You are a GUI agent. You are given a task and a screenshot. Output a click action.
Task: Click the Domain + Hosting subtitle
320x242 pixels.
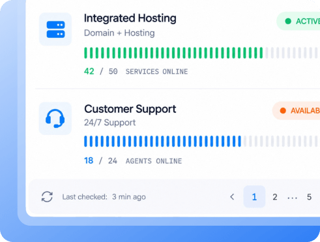pos(119,33)
